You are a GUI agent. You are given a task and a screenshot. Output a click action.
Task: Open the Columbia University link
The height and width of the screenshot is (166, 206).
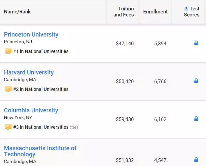[x=31, y=110]
